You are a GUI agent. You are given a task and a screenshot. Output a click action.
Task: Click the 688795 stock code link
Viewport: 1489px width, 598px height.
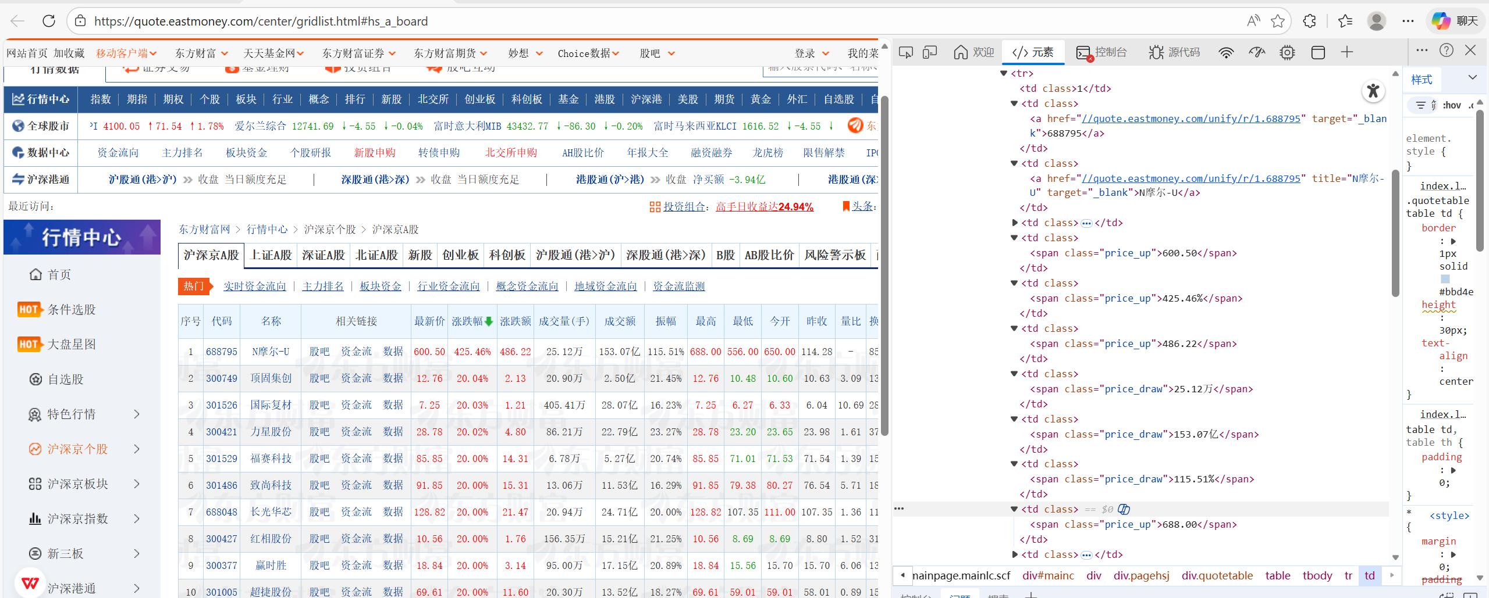[x=222, y=351]
